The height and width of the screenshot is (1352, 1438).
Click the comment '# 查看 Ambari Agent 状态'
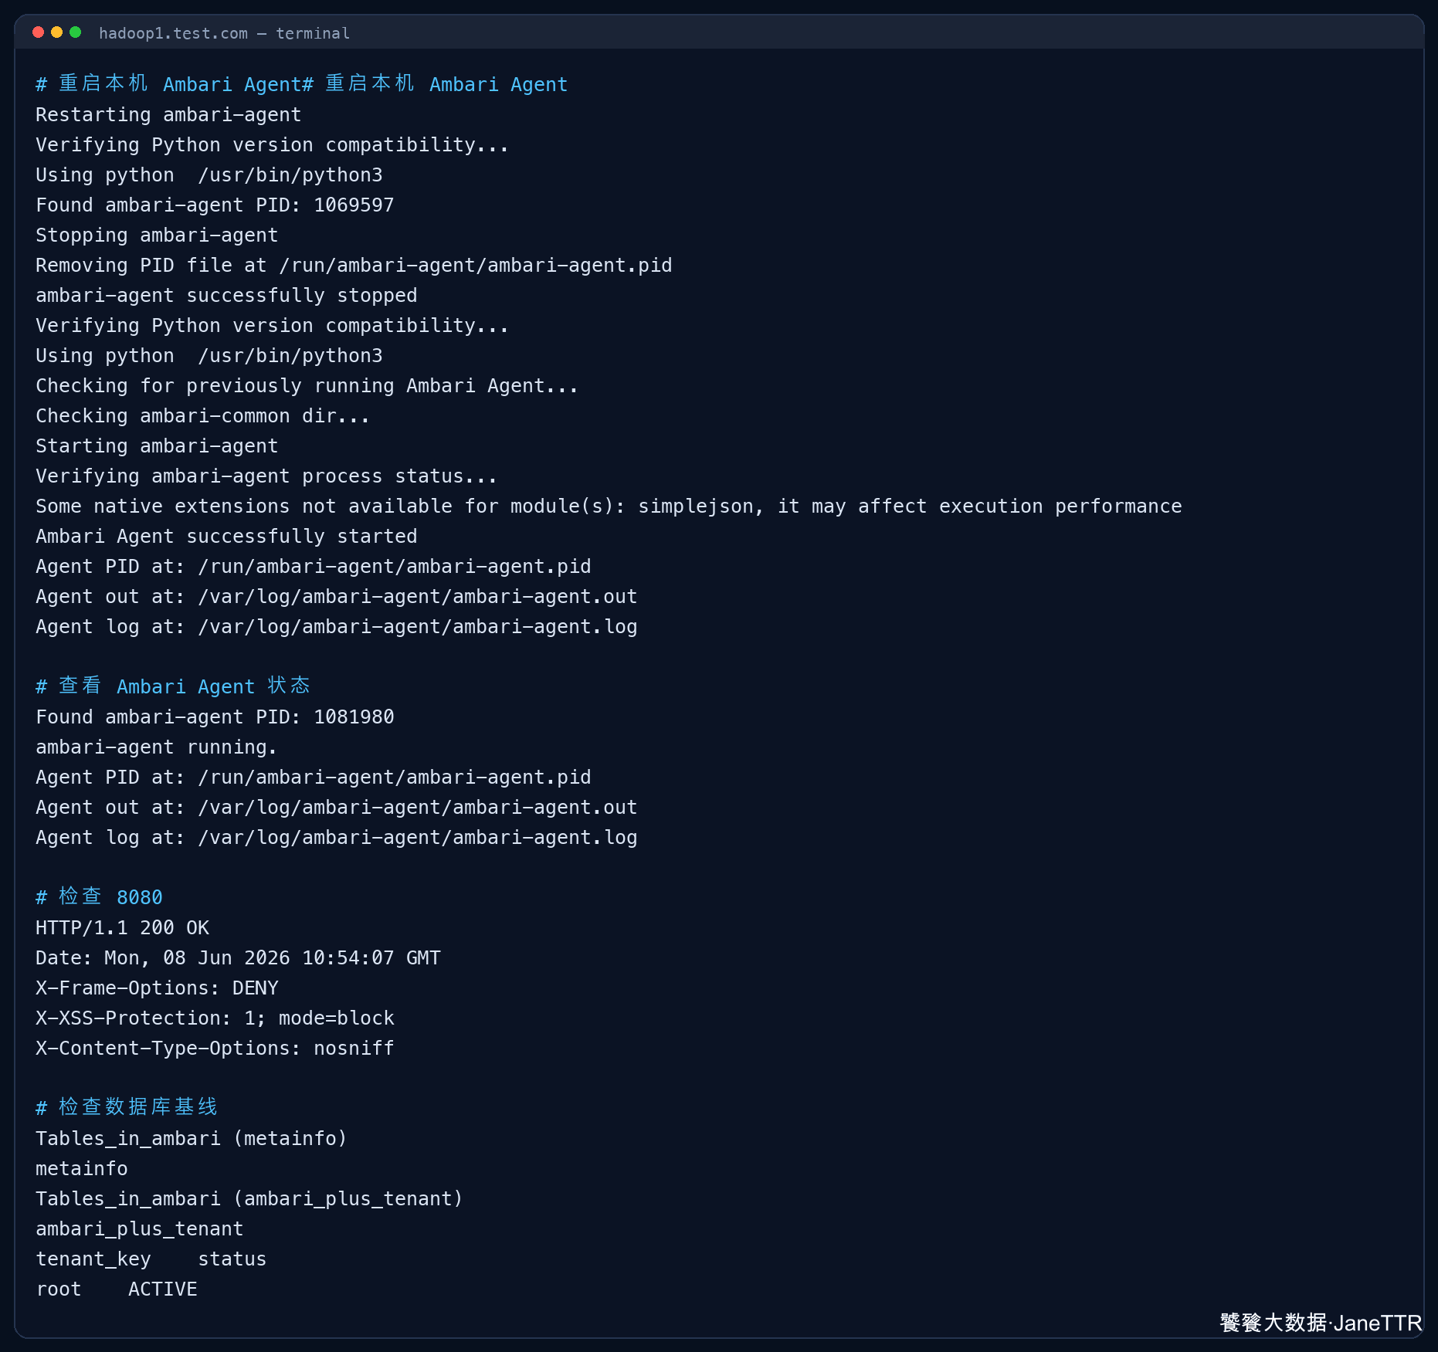click(x=173, y=686)
